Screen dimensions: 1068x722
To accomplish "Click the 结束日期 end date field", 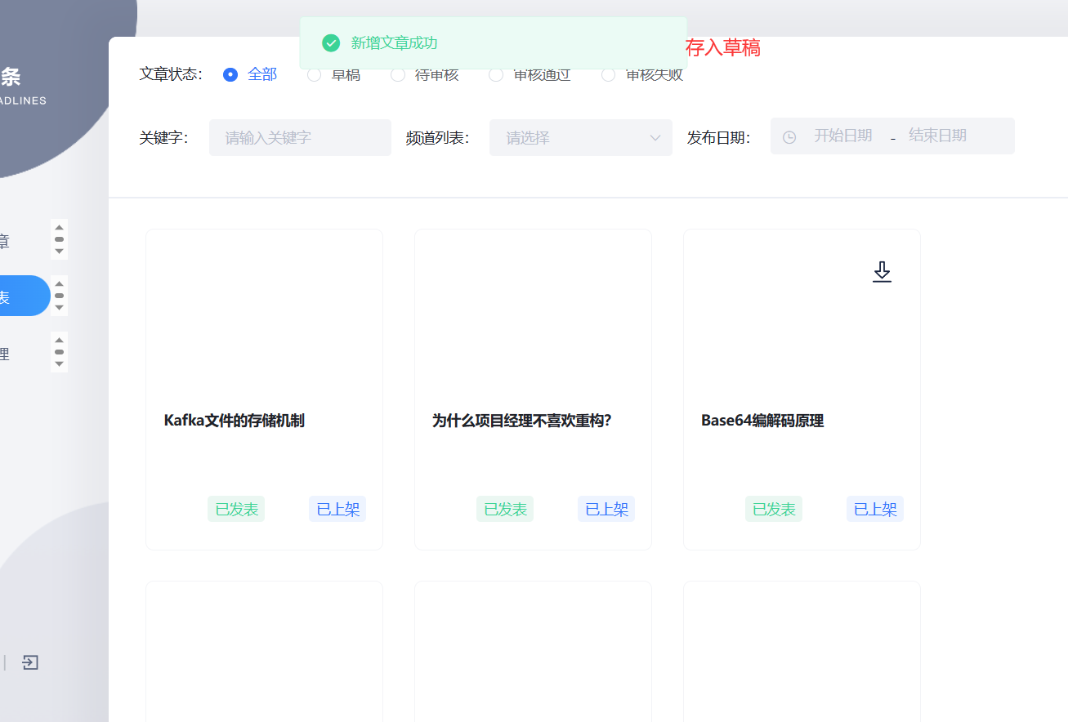I will pyautogui.click(x=938, y=136).
